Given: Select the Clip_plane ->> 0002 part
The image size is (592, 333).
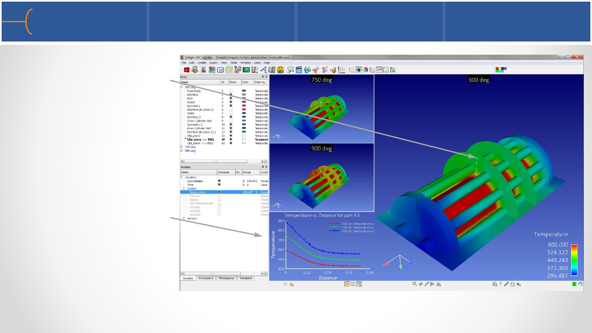Looking at the screenshot, I should [x=200, y=143].
